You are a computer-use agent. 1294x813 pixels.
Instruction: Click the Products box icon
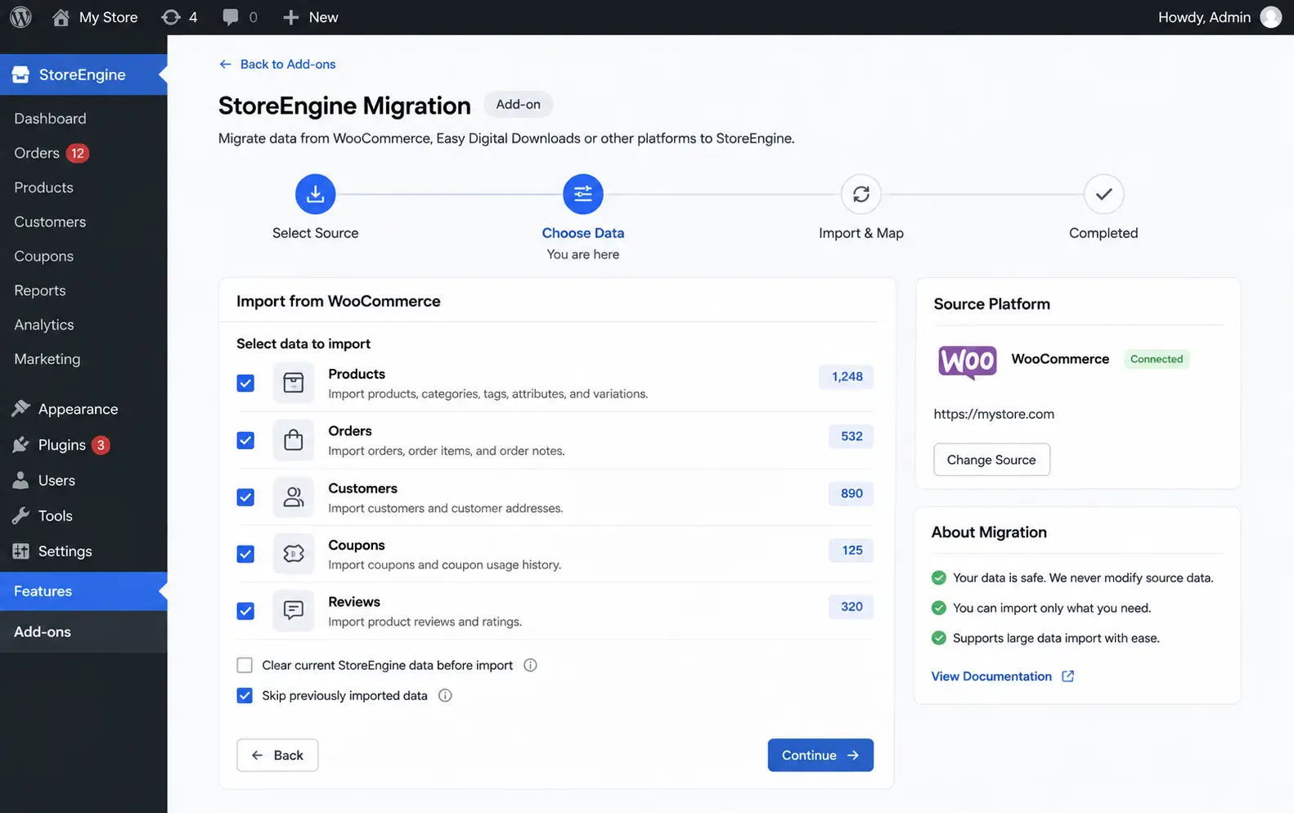294,383
